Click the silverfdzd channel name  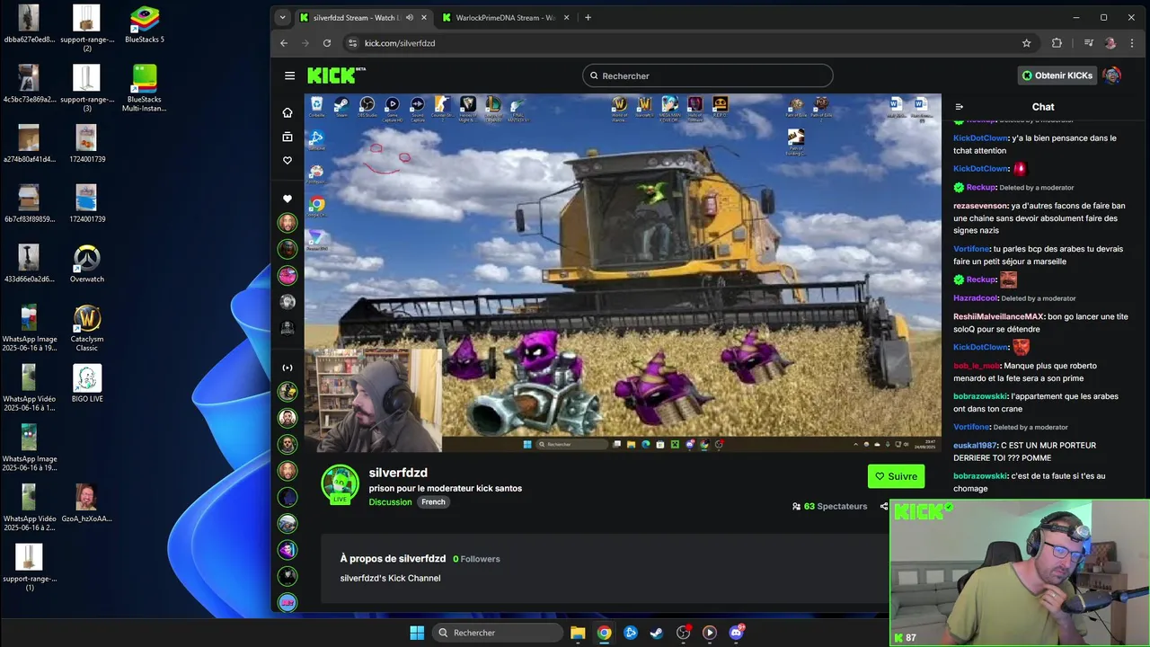398,473
